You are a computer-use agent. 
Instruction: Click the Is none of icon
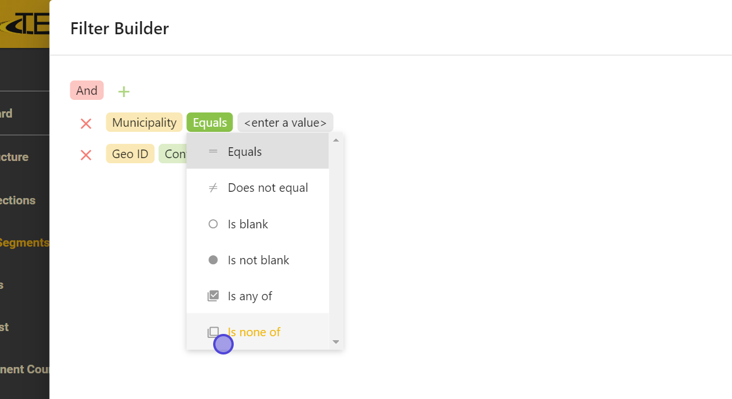click(213, 332)
